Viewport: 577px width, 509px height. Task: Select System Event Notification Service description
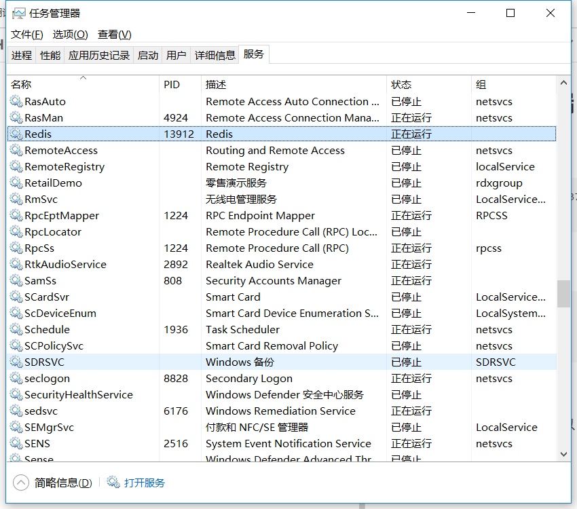288,444
